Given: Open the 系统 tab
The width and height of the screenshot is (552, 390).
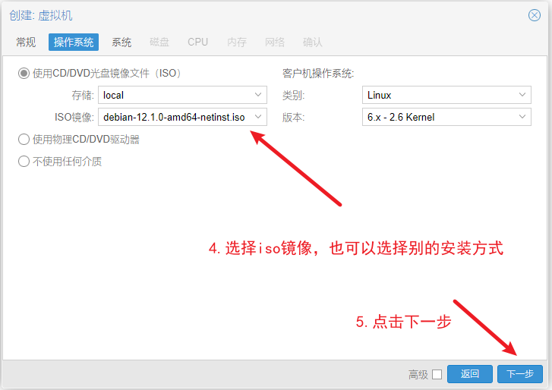Looking at the screenshot, I should [x=121, y=42].
